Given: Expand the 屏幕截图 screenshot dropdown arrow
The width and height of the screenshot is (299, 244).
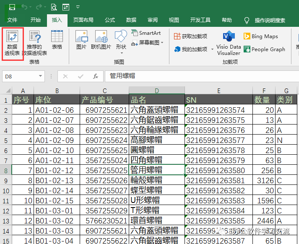Looking at the screenshot, I should tap(162, 42).
